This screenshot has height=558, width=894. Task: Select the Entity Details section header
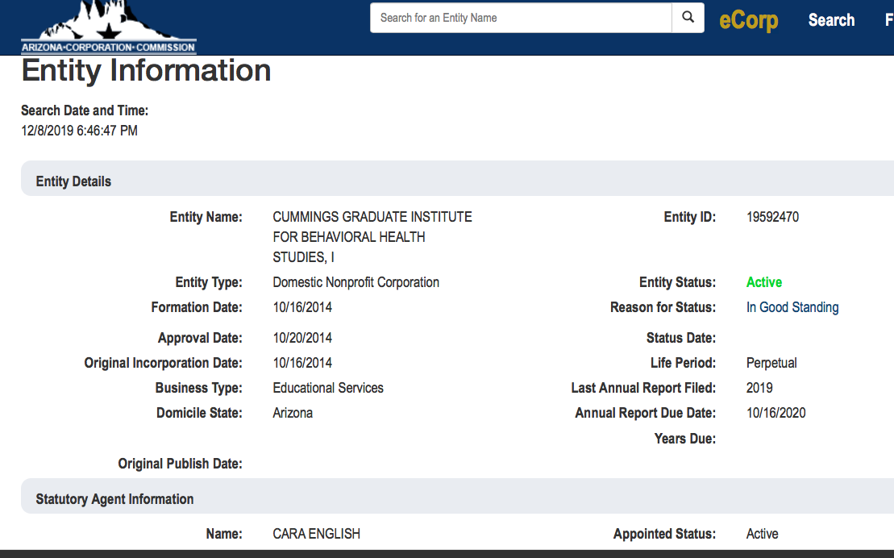click(73, 181)
